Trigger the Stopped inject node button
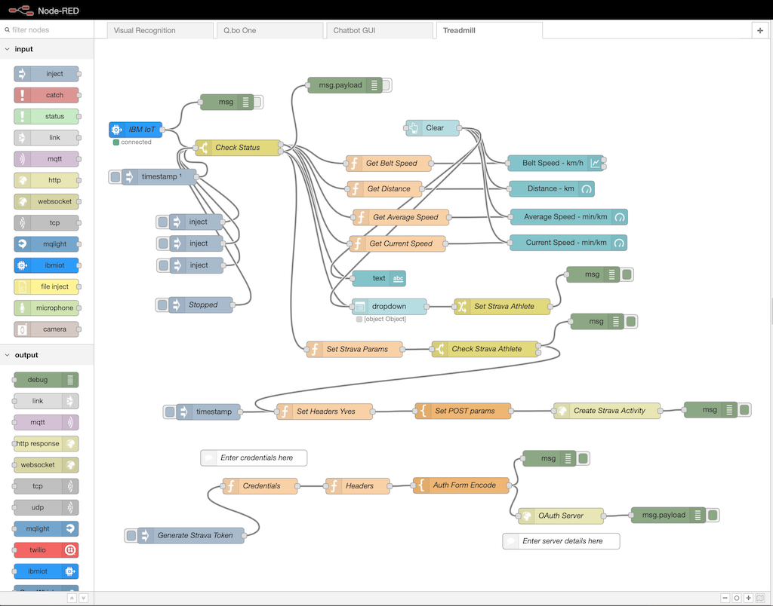The width and height of the screenshot is (773, 606). (x=162, y=305)
